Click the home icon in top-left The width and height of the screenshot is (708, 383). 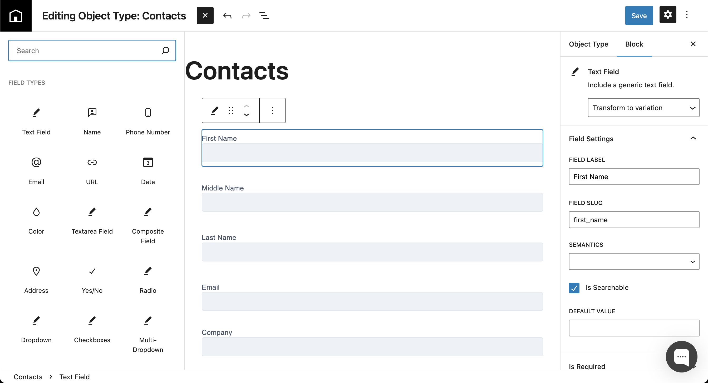click(x=16, y=16)
